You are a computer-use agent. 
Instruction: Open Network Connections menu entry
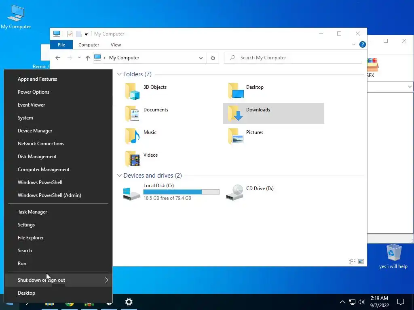point(58,144)
